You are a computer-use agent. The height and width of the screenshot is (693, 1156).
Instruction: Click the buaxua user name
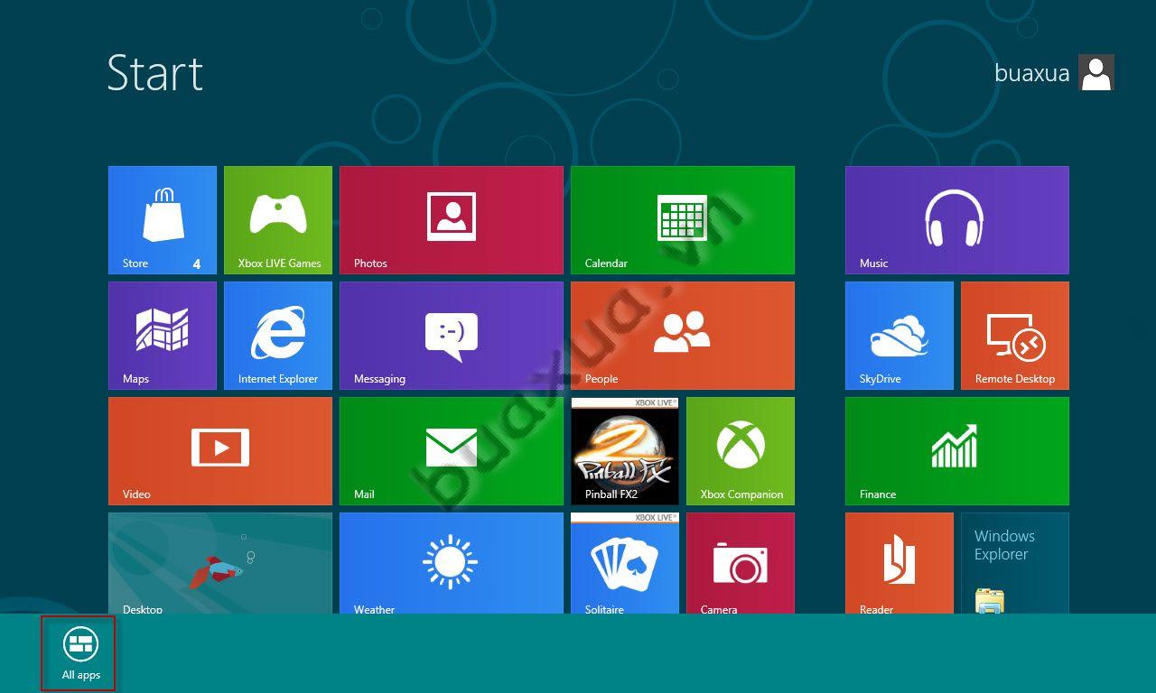pyautogui.click(x=1032, y=73)
